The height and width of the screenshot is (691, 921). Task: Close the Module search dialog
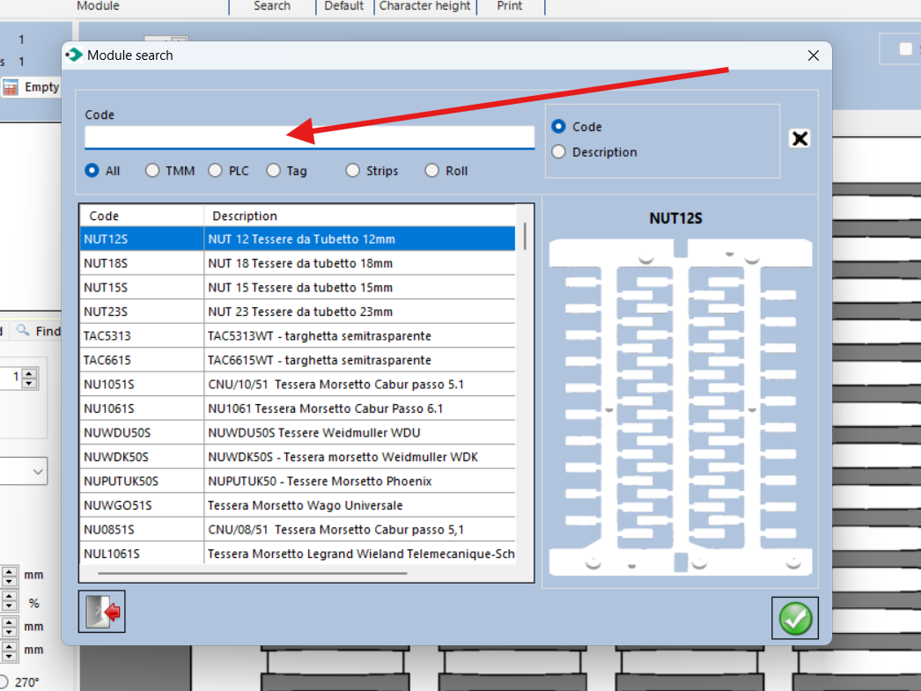813,55
